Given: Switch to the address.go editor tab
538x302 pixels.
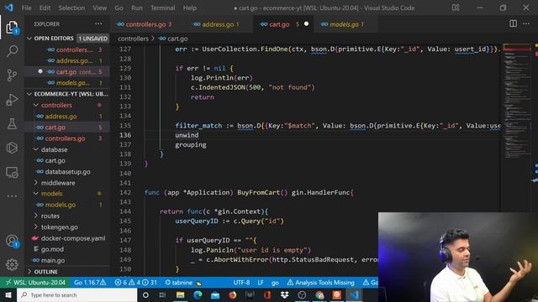Looking at the screenshot, I should point(218,24).
